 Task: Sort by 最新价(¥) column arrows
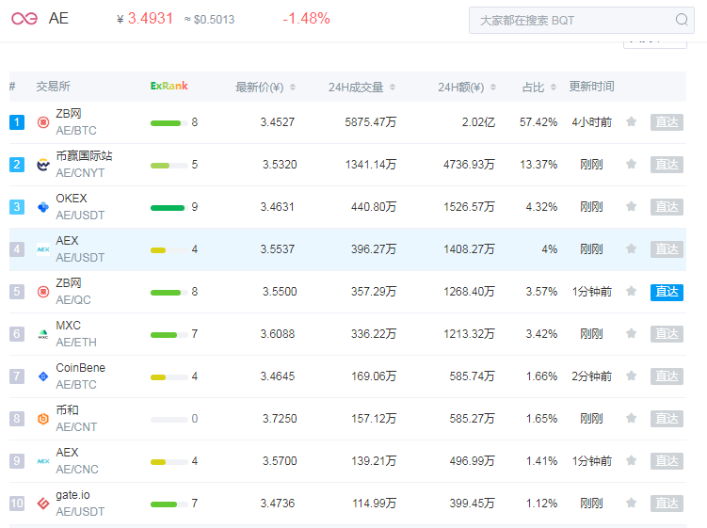pyautogui.click(x=293, y=87)
